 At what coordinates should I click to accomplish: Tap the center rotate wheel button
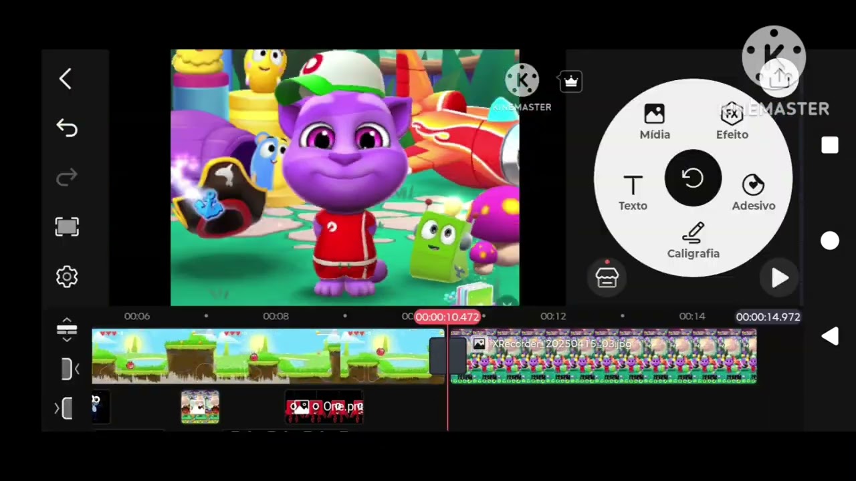click(x=693, y=178)
